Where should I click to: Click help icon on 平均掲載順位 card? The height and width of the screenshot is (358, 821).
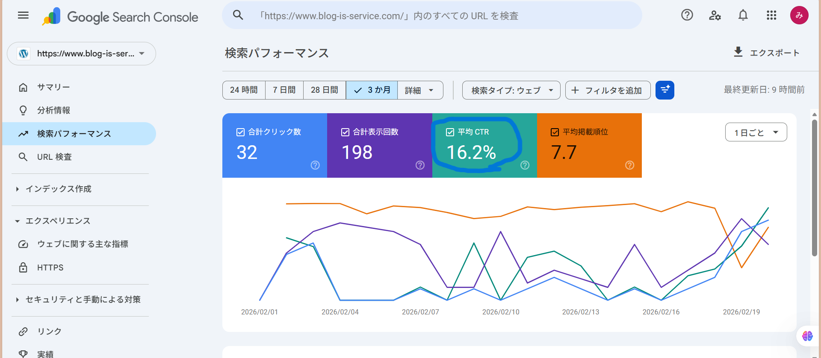629,165
